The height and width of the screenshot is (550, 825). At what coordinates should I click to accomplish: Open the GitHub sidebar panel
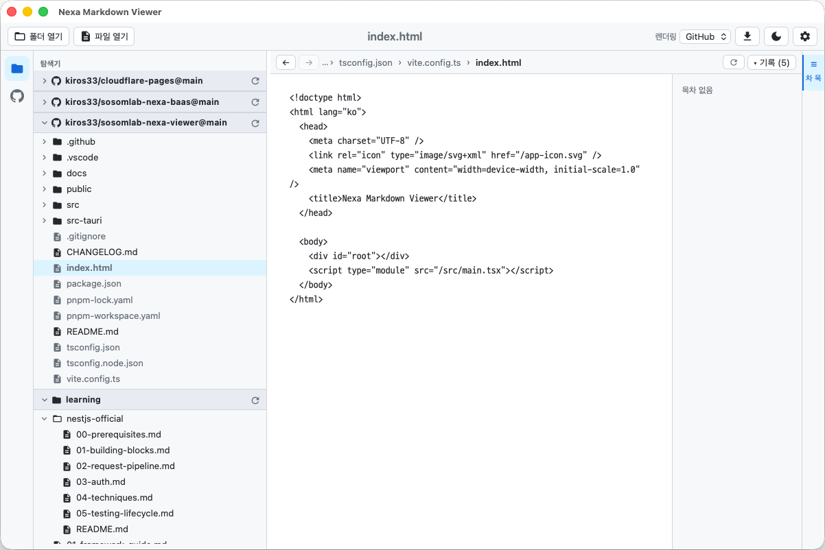[17, 96]
